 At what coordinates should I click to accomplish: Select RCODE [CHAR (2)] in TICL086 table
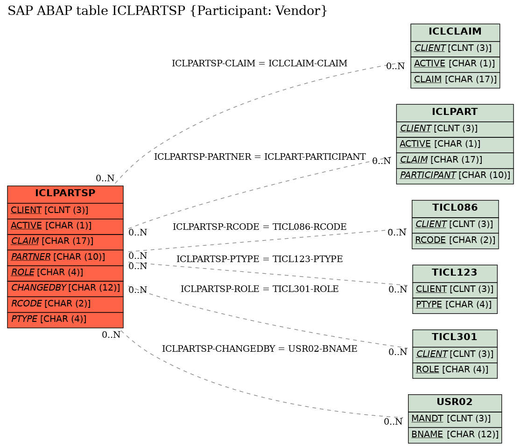[455, 241]
